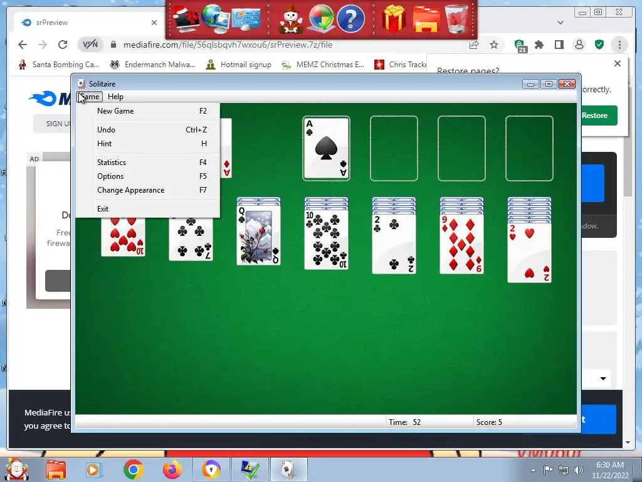Open the recycle bin dock icon

[x=456, y=18]
